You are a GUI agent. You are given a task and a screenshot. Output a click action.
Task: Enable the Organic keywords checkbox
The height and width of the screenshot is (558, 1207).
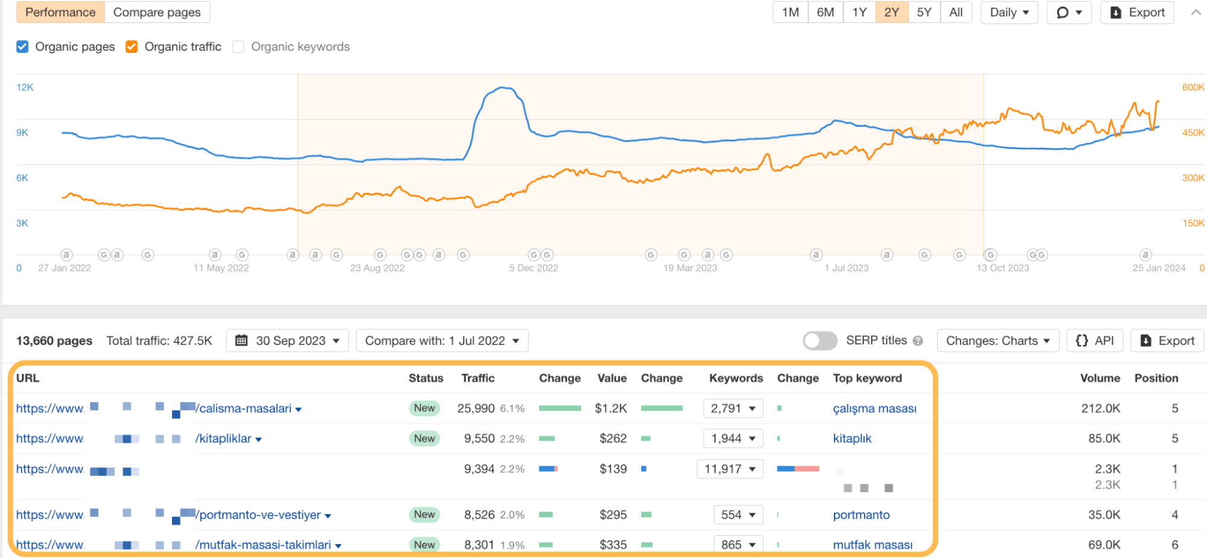(238, 46)
